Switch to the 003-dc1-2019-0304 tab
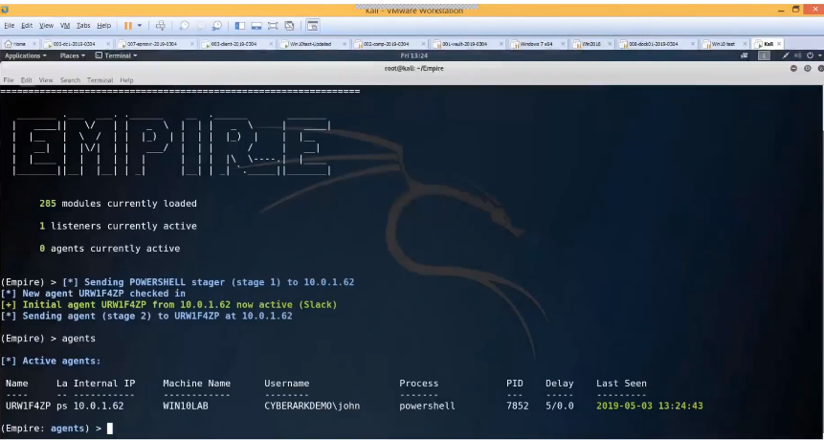This screenshot has height=440, width=824. 78,44
